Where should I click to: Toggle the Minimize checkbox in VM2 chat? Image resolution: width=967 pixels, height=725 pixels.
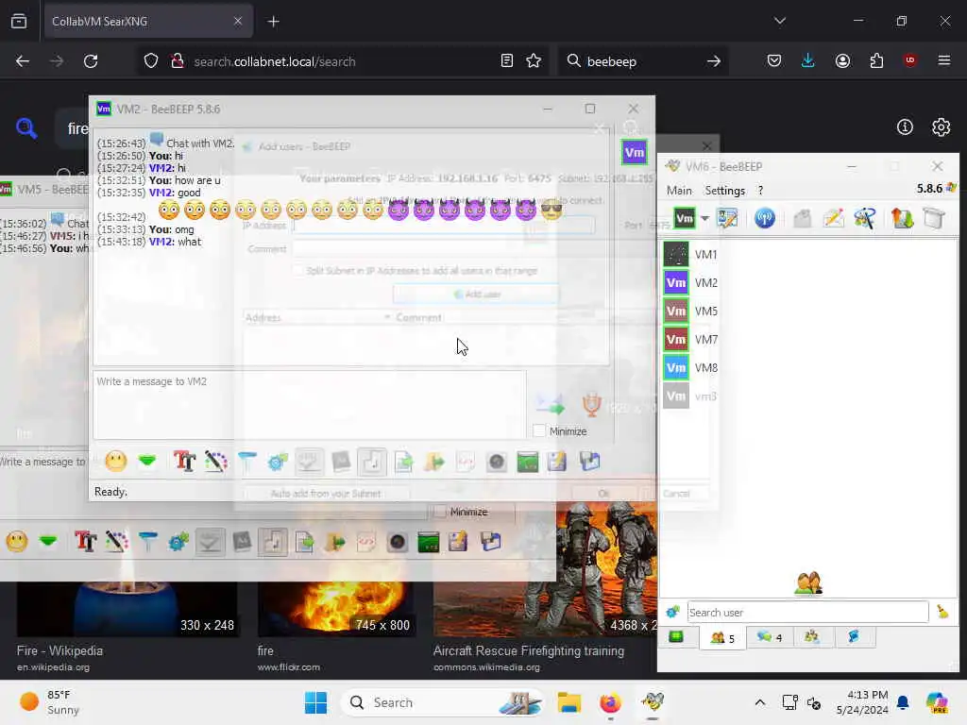pyautogui.click(x=539, y=430)
